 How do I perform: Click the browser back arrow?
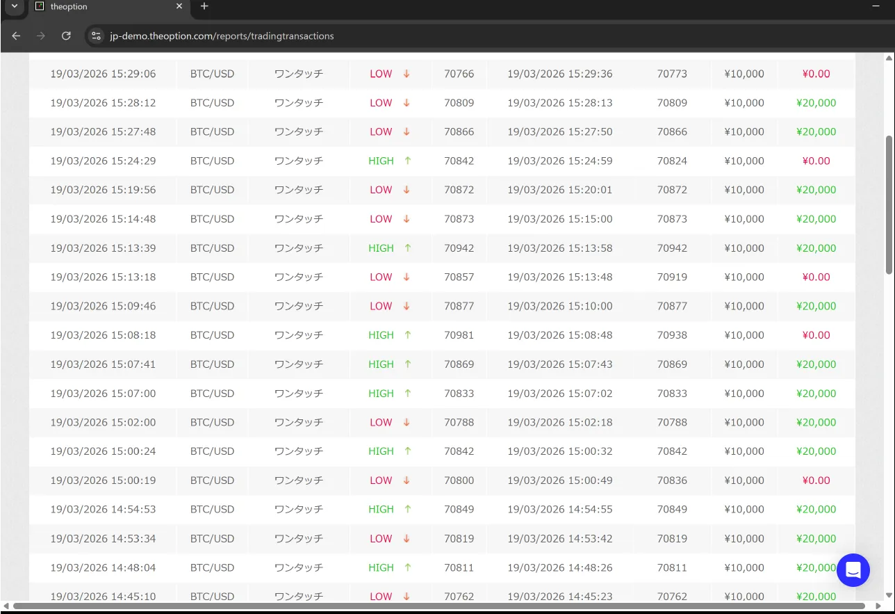(17, 36)
